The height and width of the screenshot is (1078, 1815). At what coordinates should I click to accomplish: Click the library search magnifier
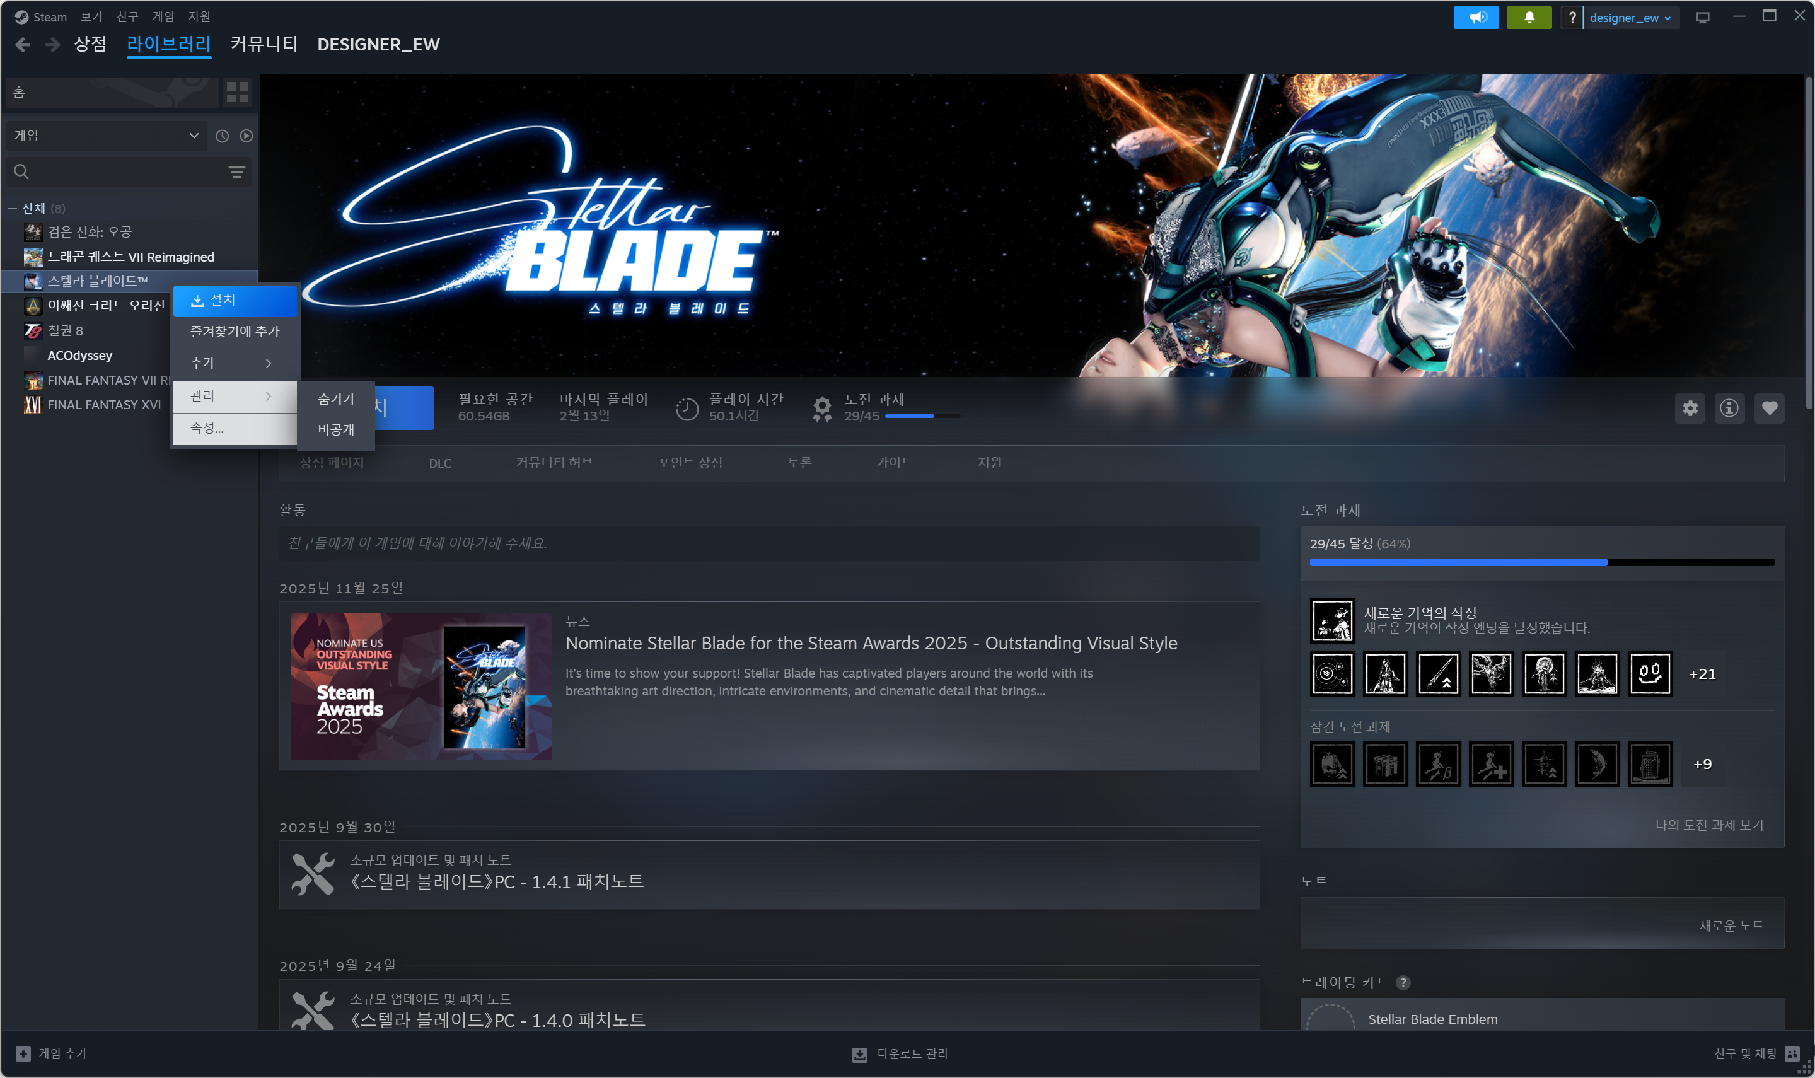[22, 172]
